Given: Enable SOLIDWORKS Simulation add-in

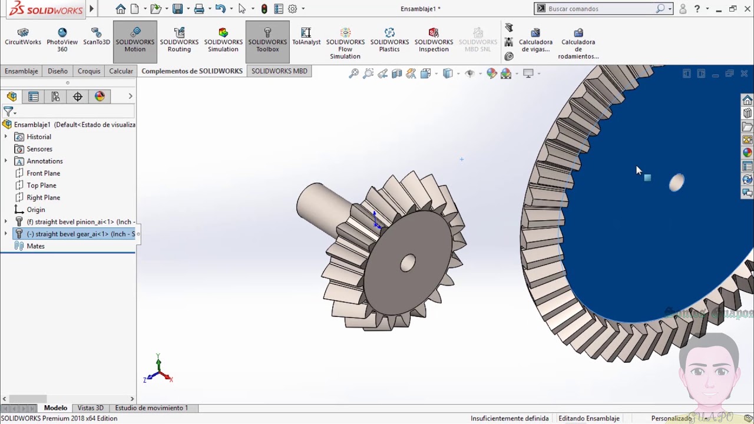Looking at the screenshot, I should point(223,41).
